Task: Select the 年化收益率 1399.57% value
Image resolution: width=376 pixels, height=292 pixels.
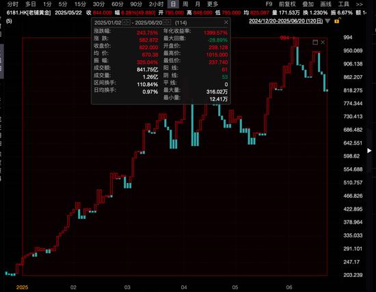Action: [x=215, y=33]
